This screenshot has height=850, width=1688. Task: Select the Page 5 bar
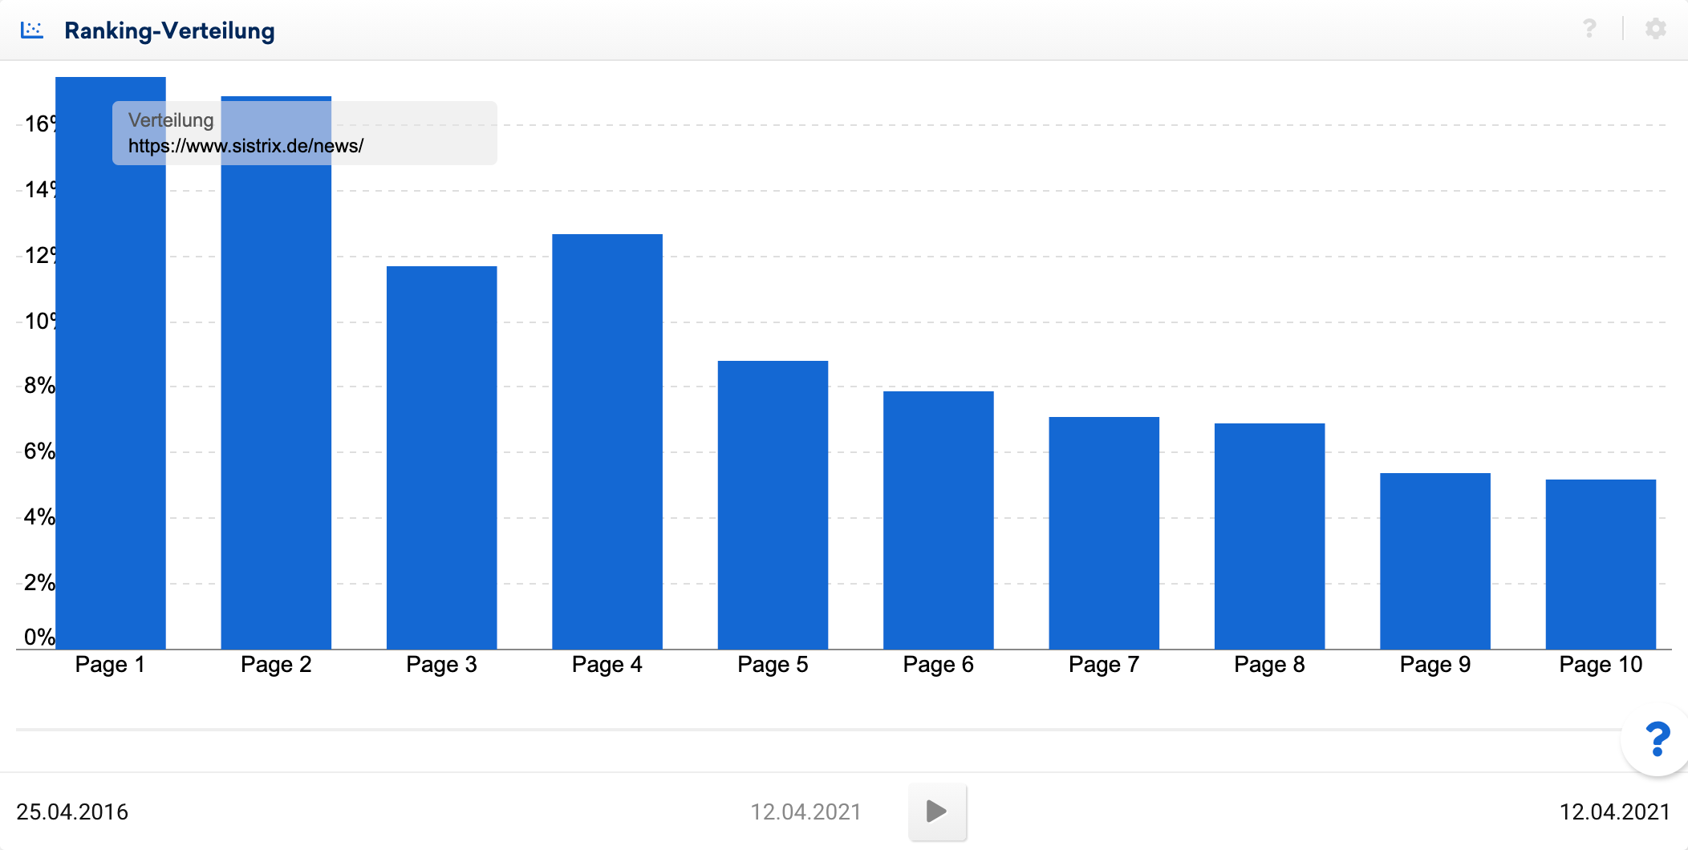[x=773, y=504]
